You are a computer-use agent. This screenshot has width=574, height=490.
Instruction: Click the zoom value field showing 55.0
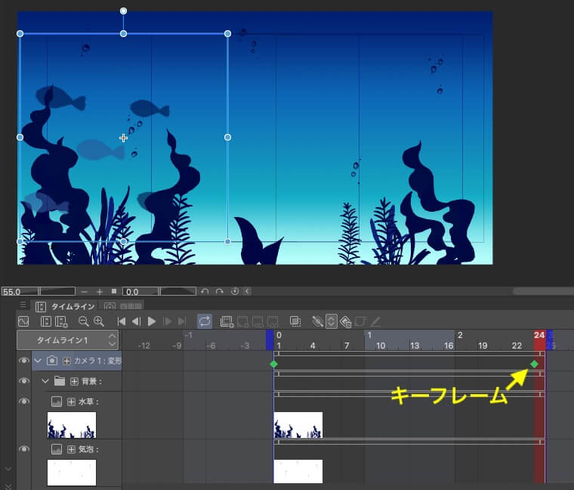tap(20, 291)
